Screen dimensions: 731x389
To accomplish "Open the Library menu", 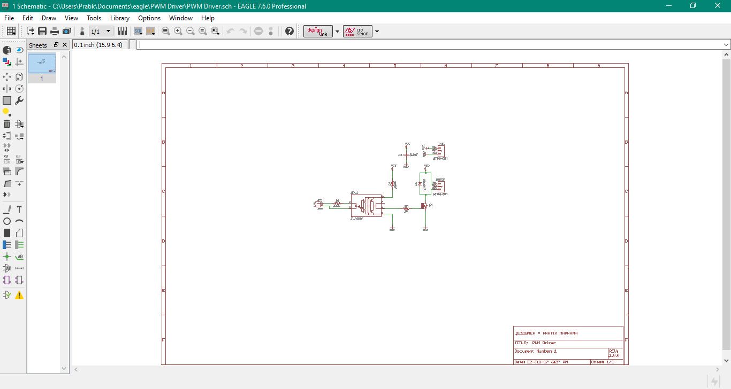I will pyautogui.click(x=119, y=18).
